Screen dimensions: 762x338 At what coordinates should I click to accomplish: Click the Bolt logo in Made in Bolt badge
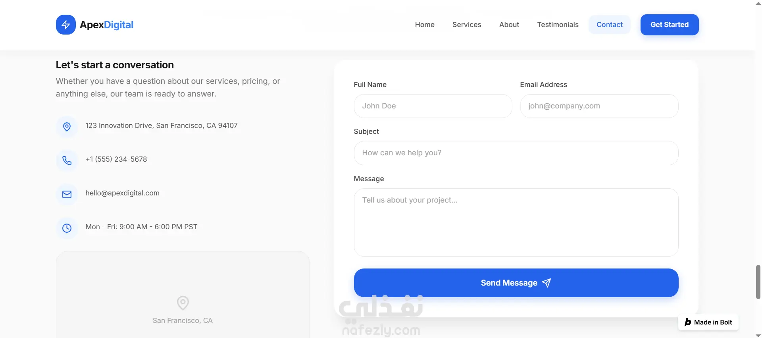pyautogui.click(x=688, y=322)
